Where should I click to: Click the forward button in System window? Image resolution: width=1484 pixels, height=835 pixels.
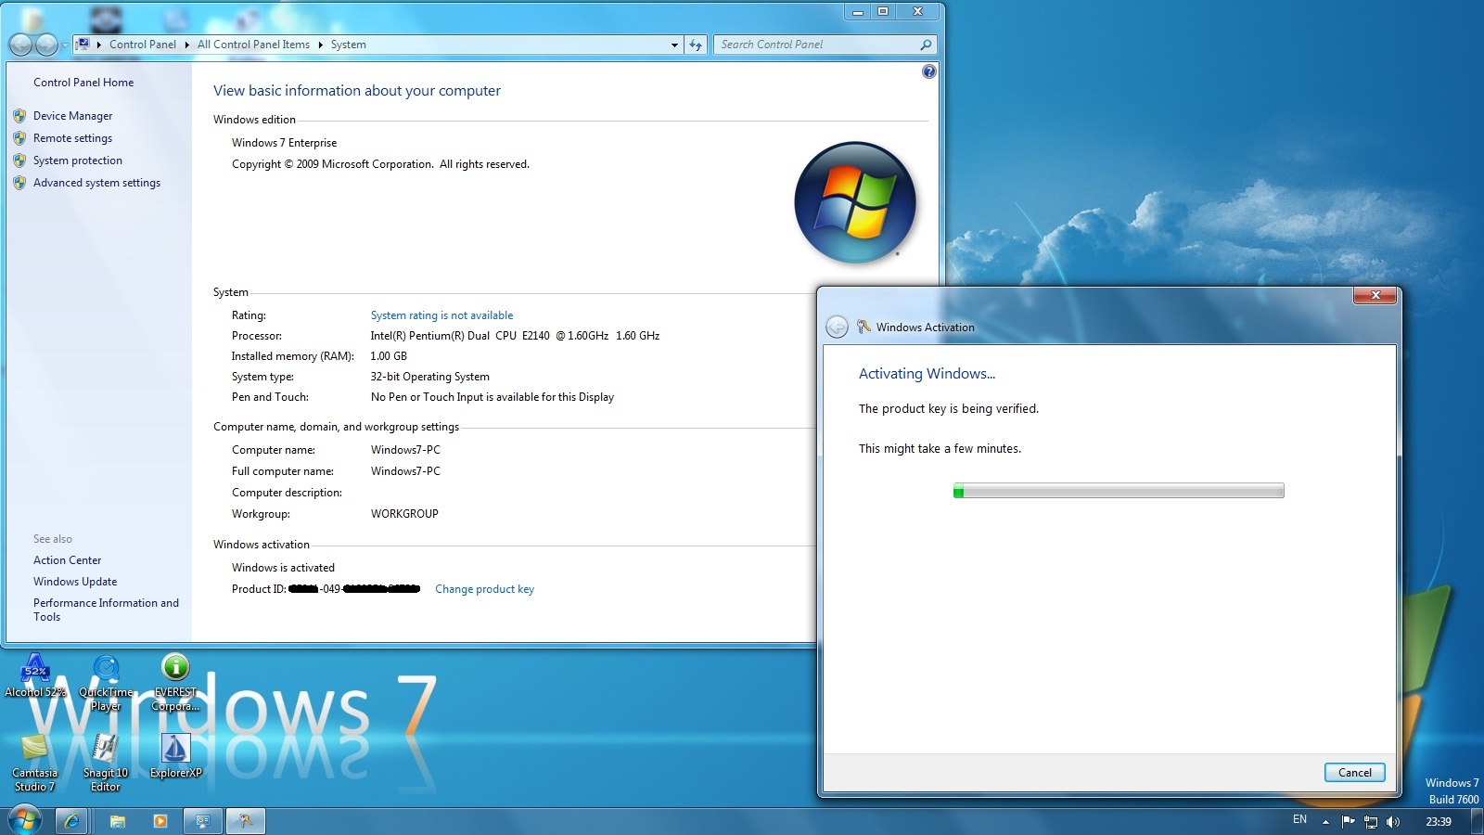(x=46, y=45)
